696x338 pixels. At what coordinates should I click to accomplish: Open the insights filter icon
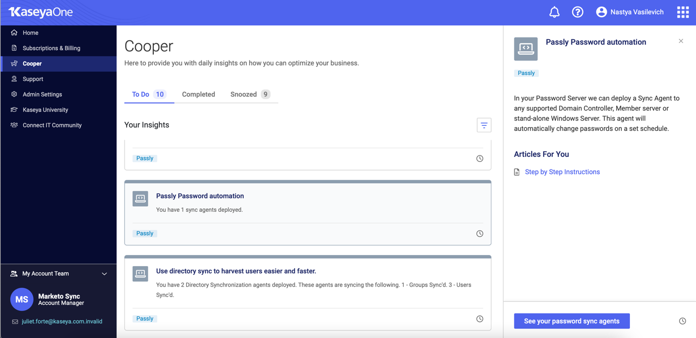484,125
